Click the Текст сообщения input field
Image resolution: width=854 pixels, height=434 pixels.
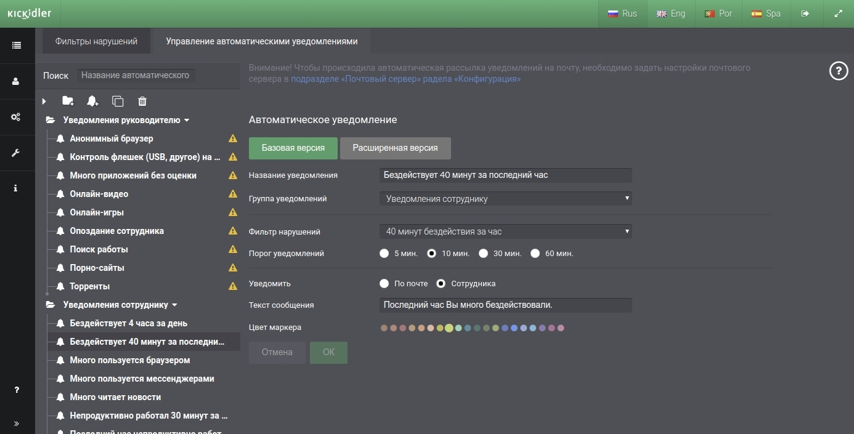506,305
